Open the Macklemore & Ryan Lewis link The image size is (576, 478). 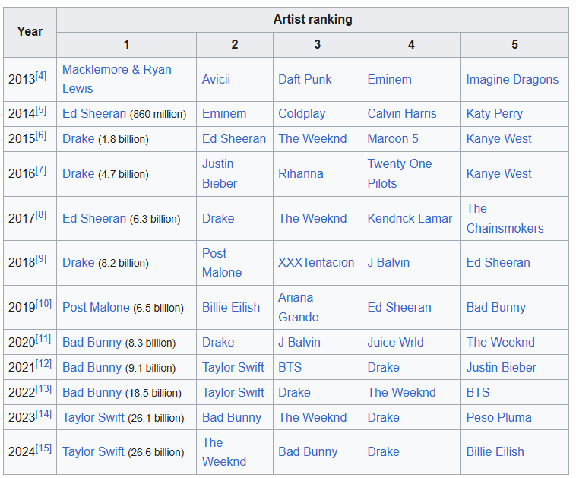(116, 79)
